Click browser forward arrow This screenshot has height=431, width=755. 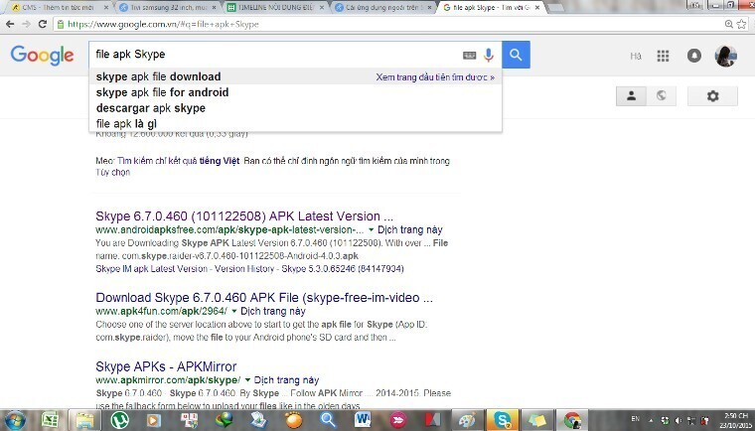pyautogui.click(x=26, y=24)
